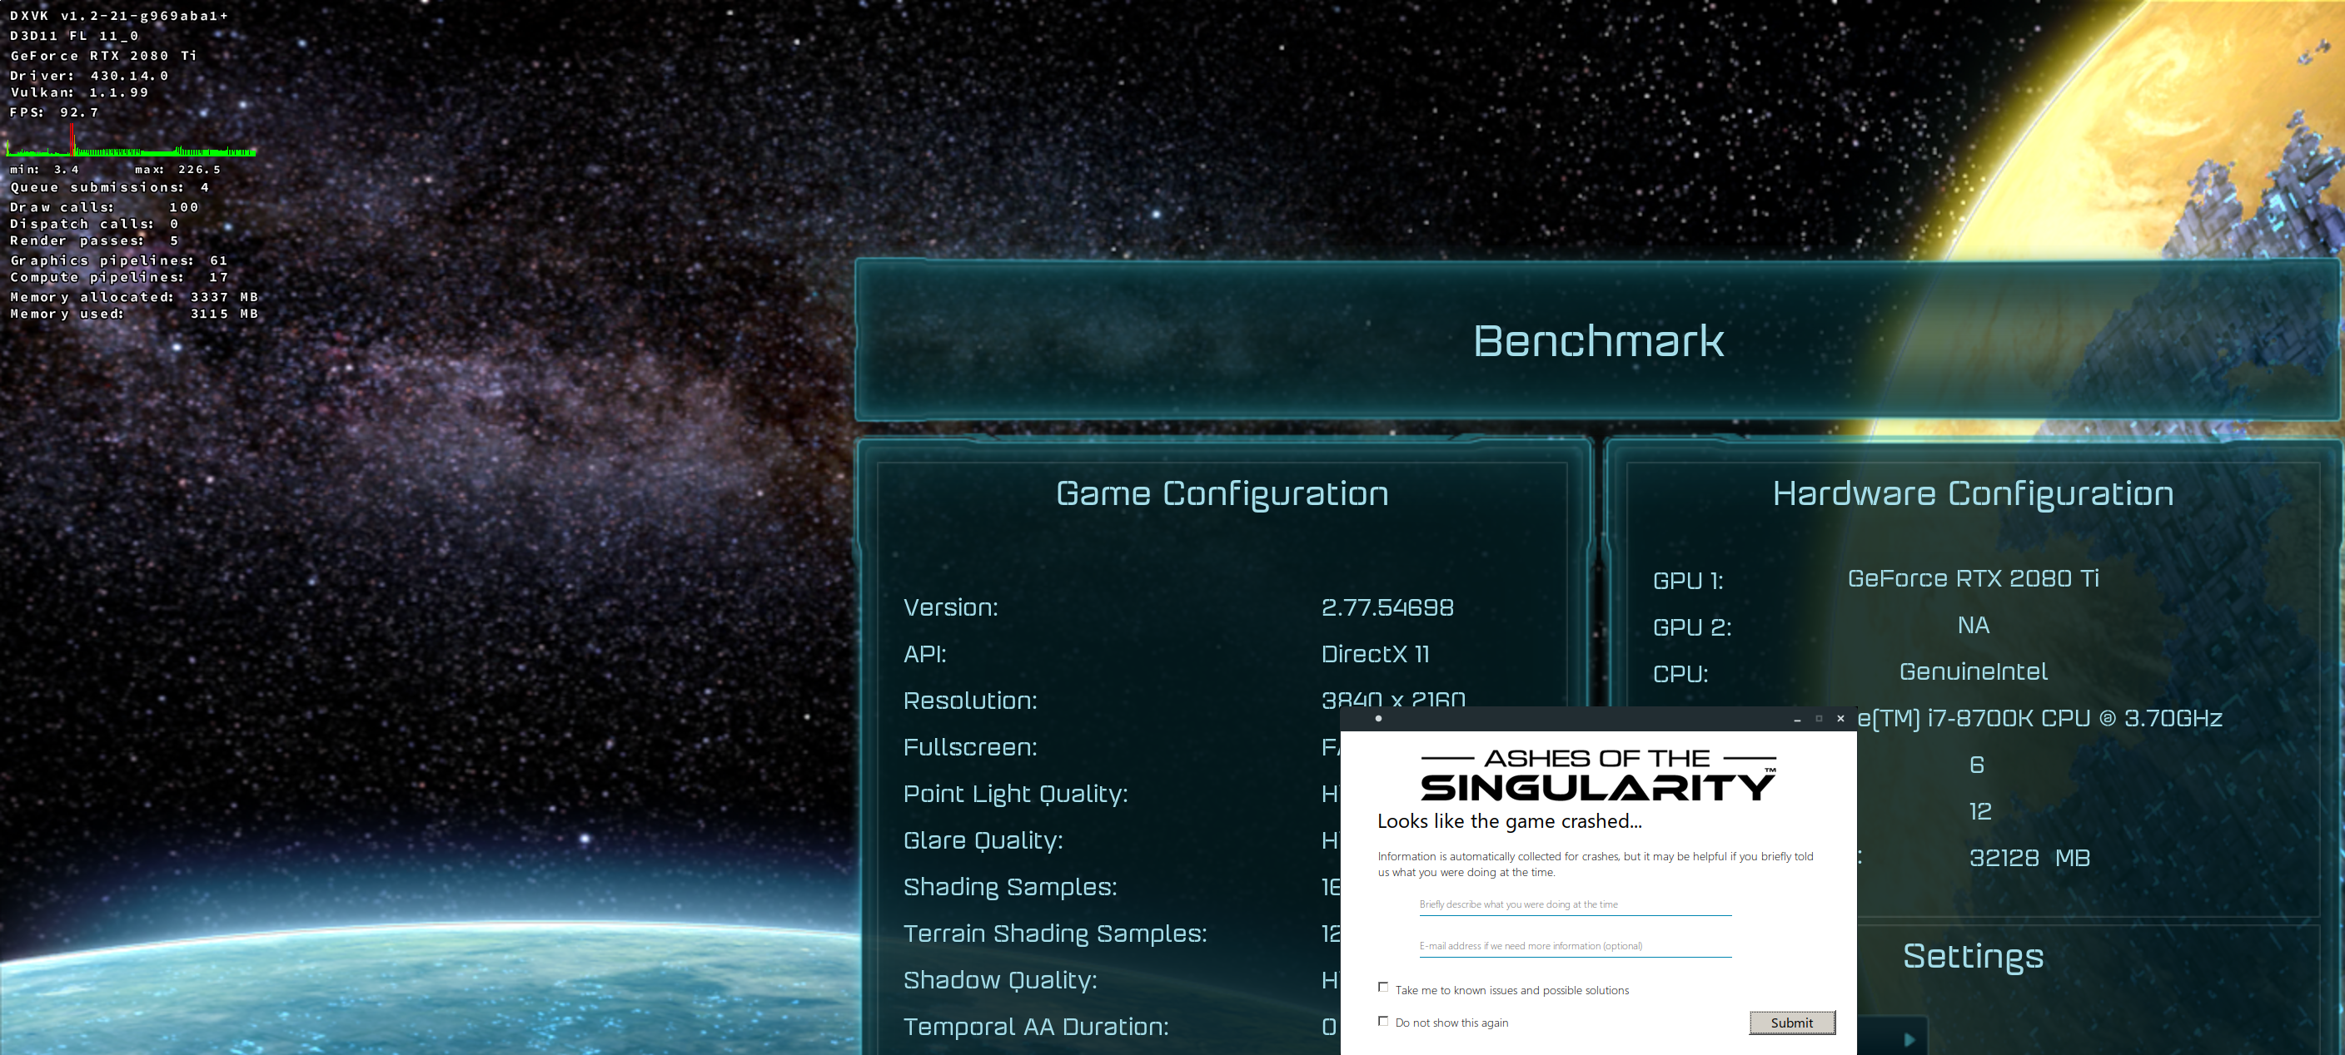
Task: Close the crash reporter dialog
Action: click(1840, 719)
